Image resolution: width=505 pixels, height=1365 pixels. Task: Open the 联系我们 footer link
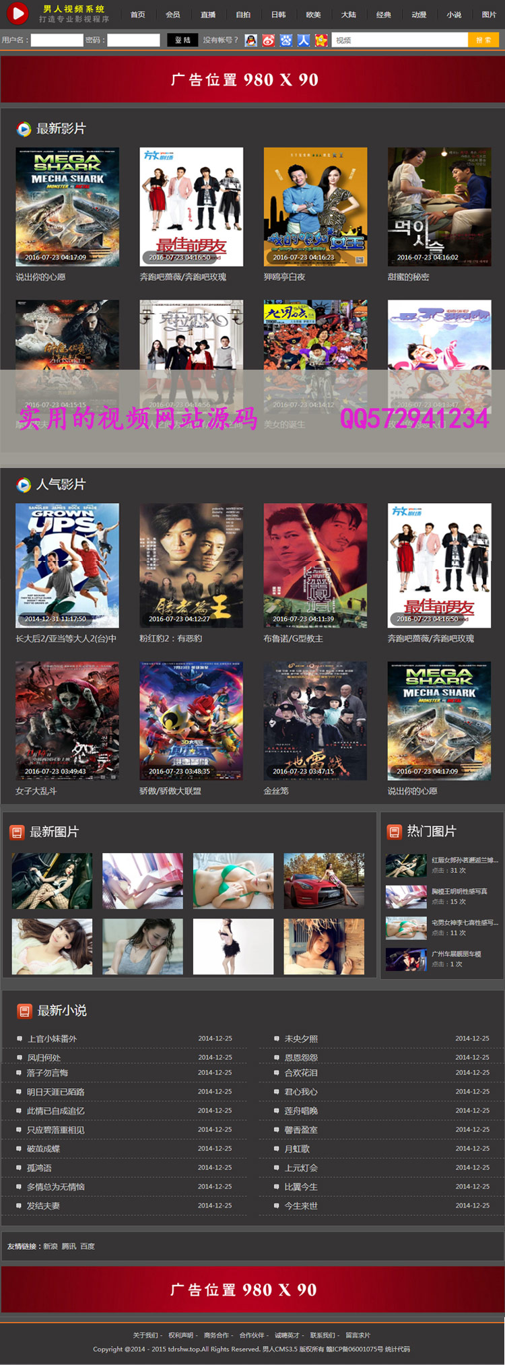323,1335
